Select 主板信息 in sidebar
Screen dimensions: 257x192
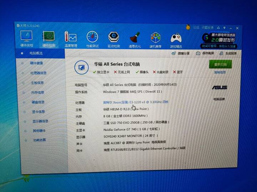tap(37, 83)
